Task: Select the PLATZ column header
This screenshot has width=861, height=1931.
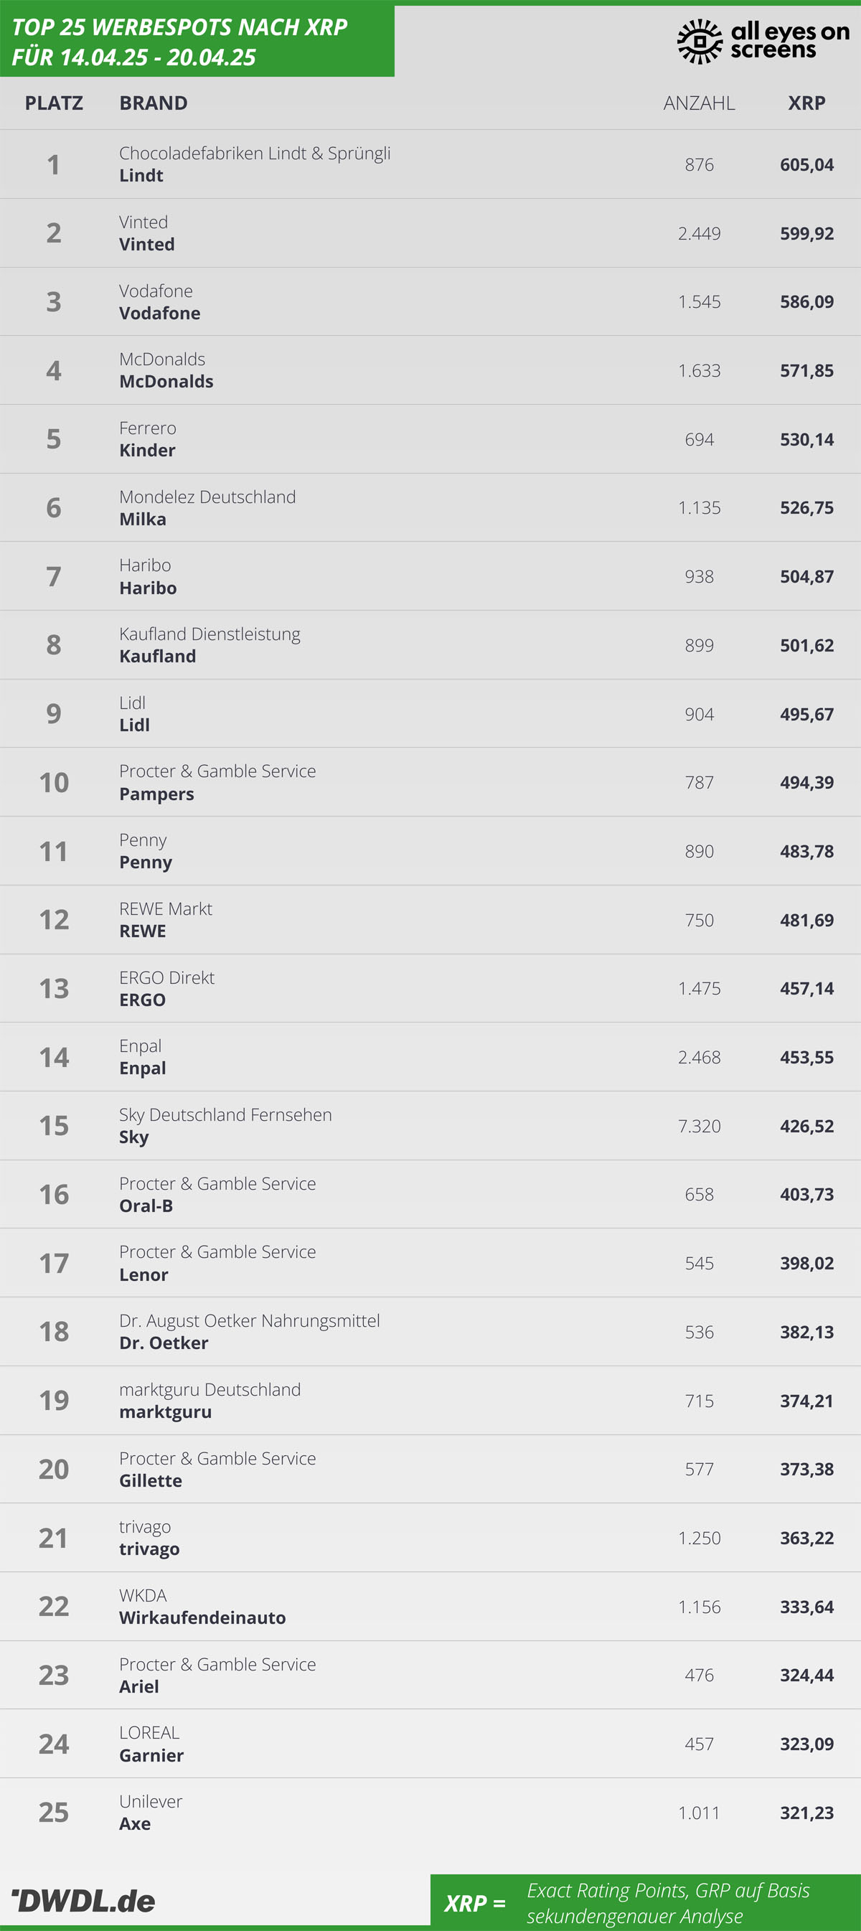Action: point(54,103)
